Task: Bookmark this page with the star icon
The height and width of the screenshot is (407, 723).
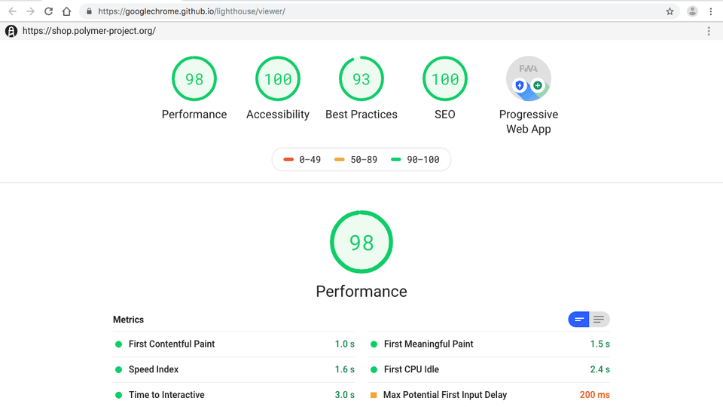Action: click(670, 11)
